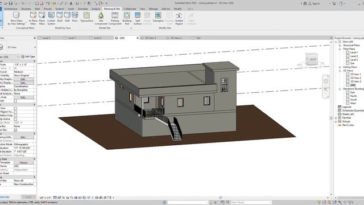Viewport: 364px width, 205px height.
Task: Click Edit for Graphic Display Options
Action: point(23,83)
